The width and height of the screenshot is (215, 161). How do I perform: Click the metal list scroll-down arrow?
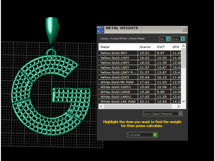184,102
